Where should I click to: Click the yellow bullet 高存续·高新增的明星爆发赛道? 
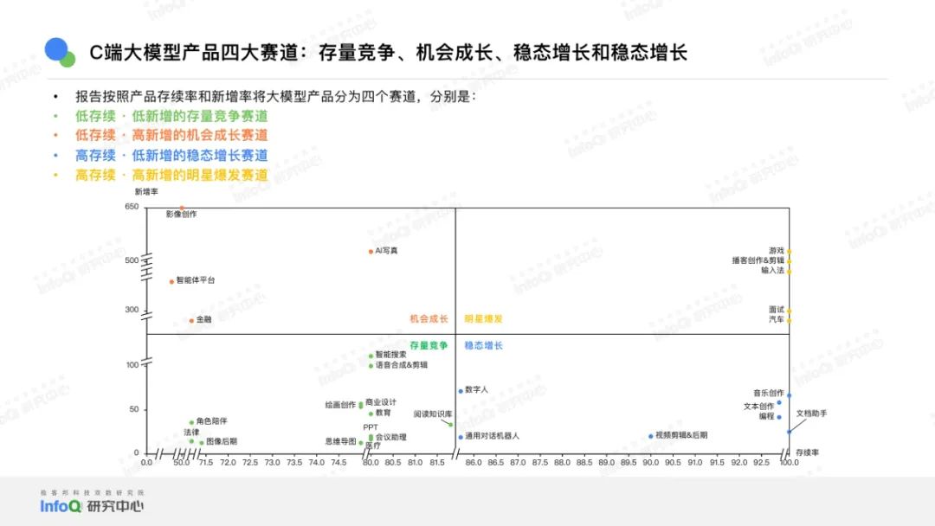click(171, 175)
